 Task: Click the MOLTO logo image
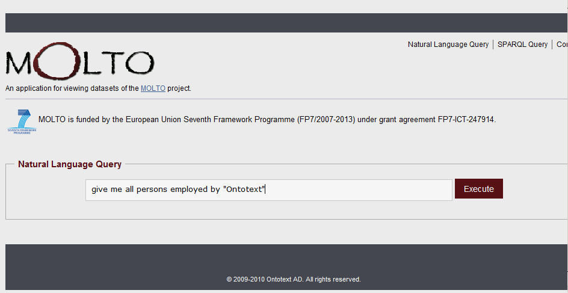pos(80,61)
